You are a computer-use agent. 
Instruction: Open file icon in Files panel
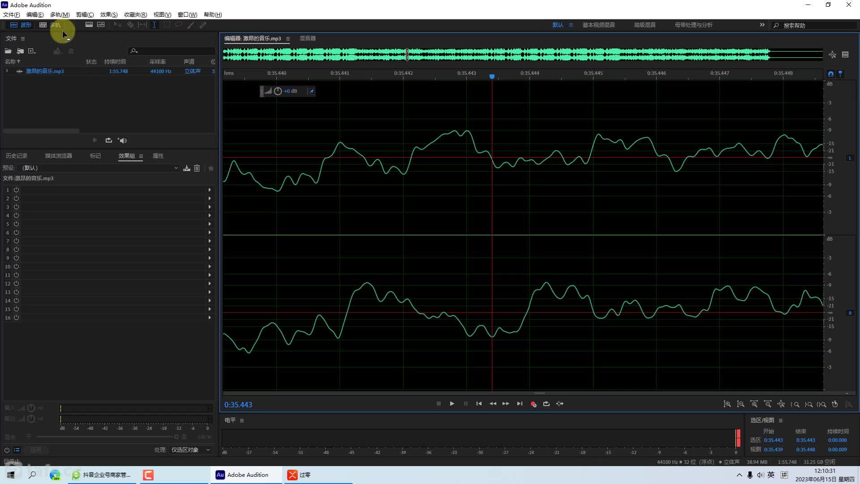coord(8,51)
